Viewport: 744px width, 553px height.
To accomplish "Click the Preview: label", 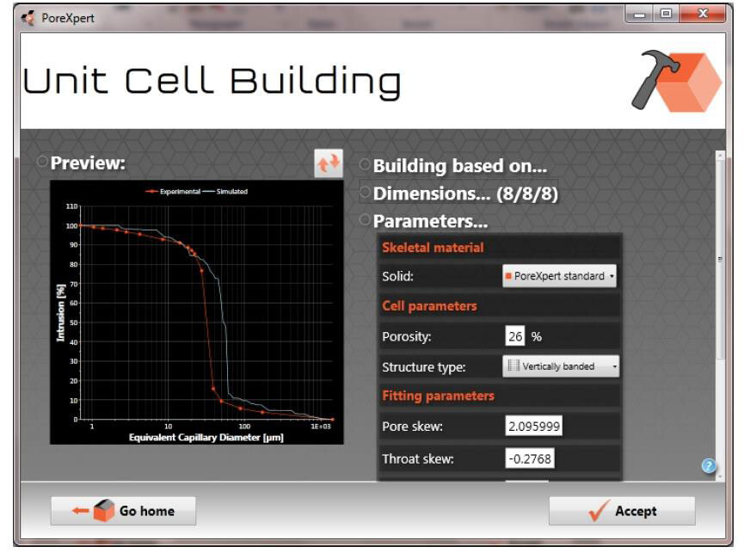I will click(x=88, y=163).
